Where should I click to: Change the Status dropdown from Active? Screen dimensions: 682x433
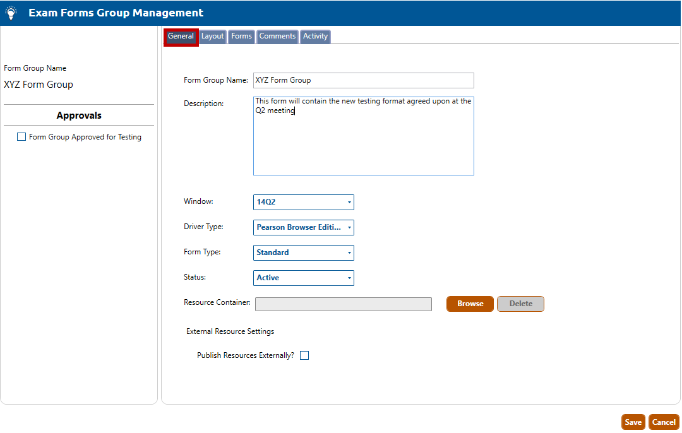[x=303, y=278]
